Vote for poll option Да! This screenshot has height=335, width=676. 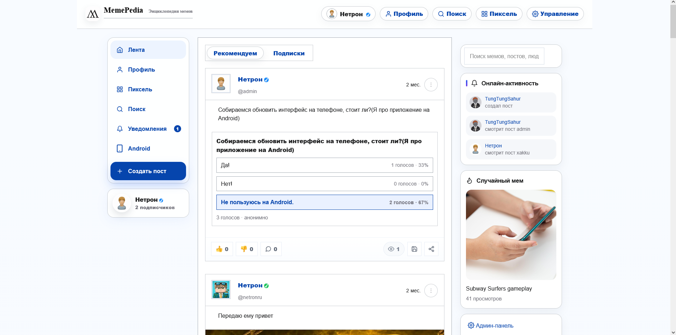pyautogui.click(x=325, y=165)
